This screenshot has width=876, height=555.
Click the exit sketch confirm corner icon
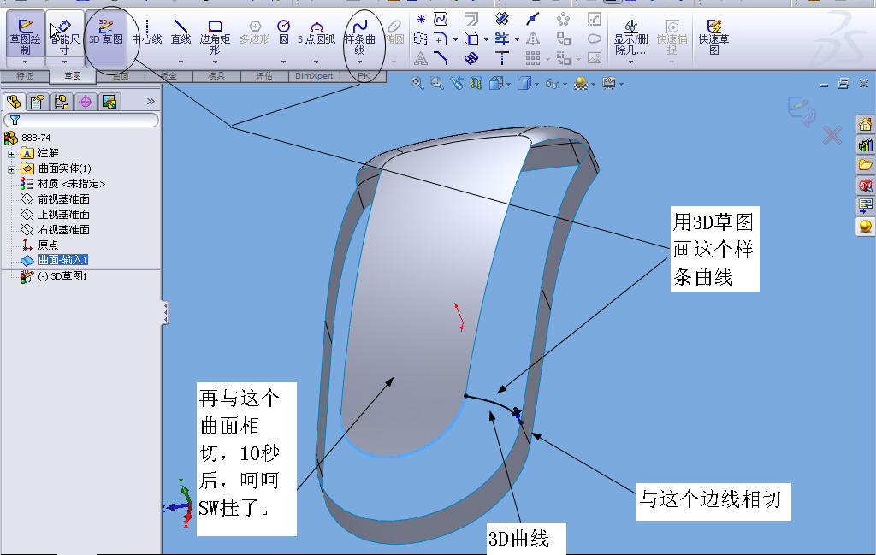click(x=801, y=110)
